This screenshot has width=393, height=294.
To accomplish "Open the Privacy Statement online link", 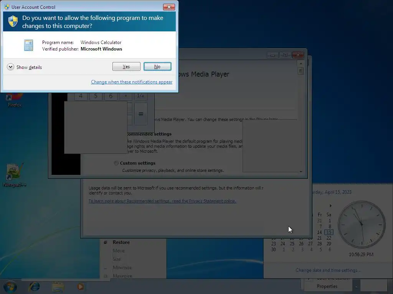I will [x=162, y=201].
